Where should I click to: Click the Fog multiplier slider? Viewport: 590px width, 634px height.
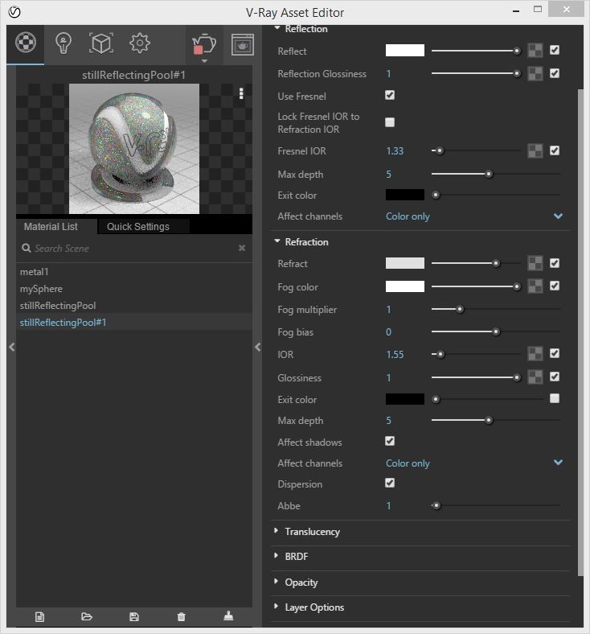[496, 309]
